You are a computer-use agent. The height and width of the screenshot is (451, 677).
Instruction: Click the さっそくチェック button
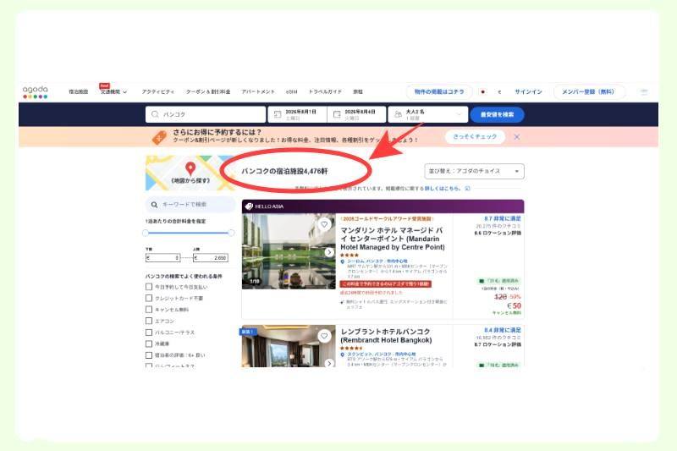[475, 137]
